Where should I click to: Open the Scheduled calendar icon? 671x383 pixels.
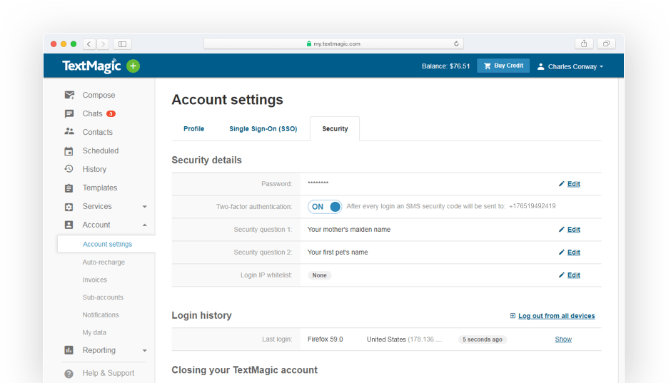69,151
